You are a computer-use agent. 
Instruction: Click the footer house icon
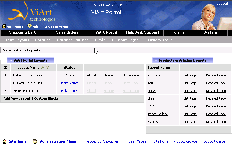point(4,141)
